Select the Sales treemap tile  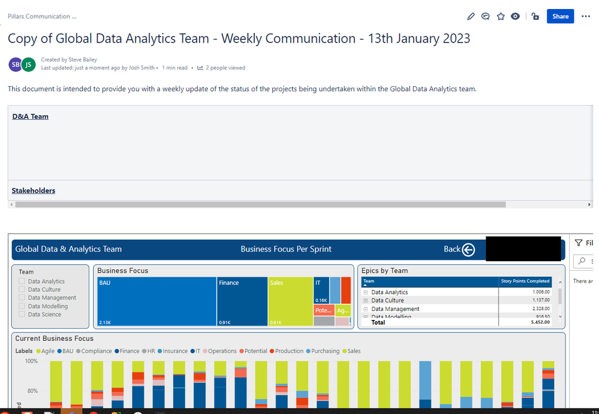click(290, 301)
